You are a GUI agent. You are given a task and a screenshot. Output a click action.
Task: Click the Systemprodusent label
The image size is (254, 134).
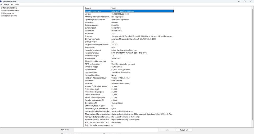point(92,25)
